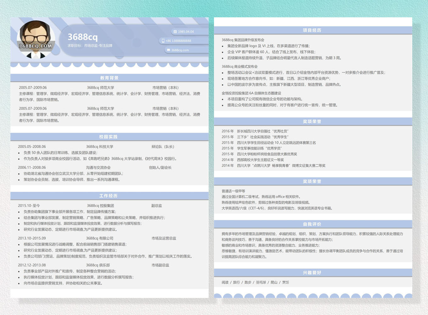This screenshot has width=428, height=315.
Task: Select the 教育背景 section header
Action: pyautogui.click(x=109, y=78)
